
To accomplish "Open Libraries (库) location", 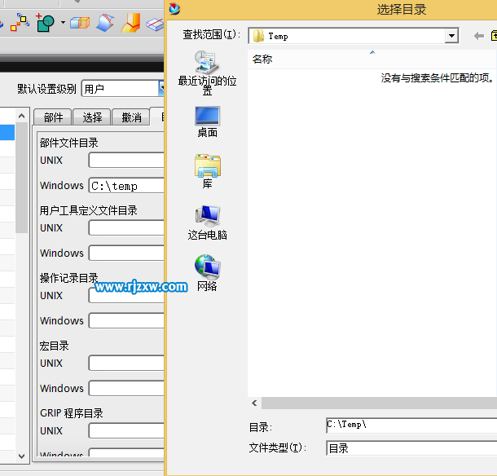I will point(207,171).
